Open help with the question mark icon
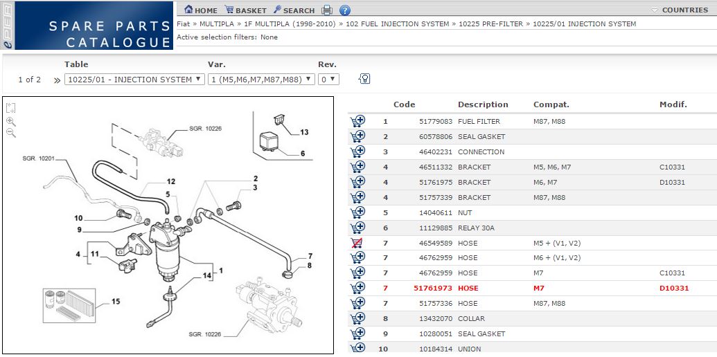The height and width of the screenshot is (357, 717). pos(345,10)
